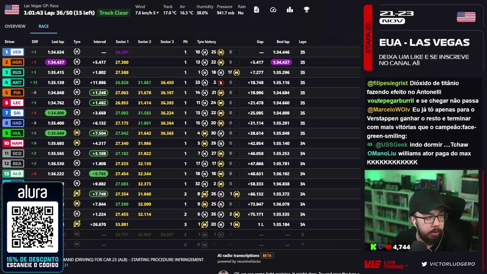Select the RUS driver badge
Image resolution: width=487 pixels, height=274 pixels.
pyautogui.click(x=13, y=72)
